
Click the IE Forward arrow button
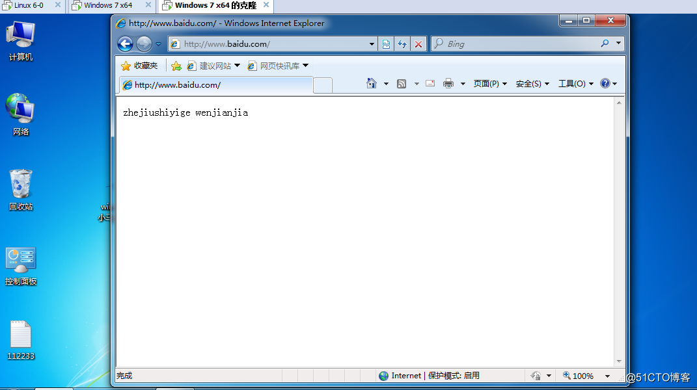pos(144,44)
